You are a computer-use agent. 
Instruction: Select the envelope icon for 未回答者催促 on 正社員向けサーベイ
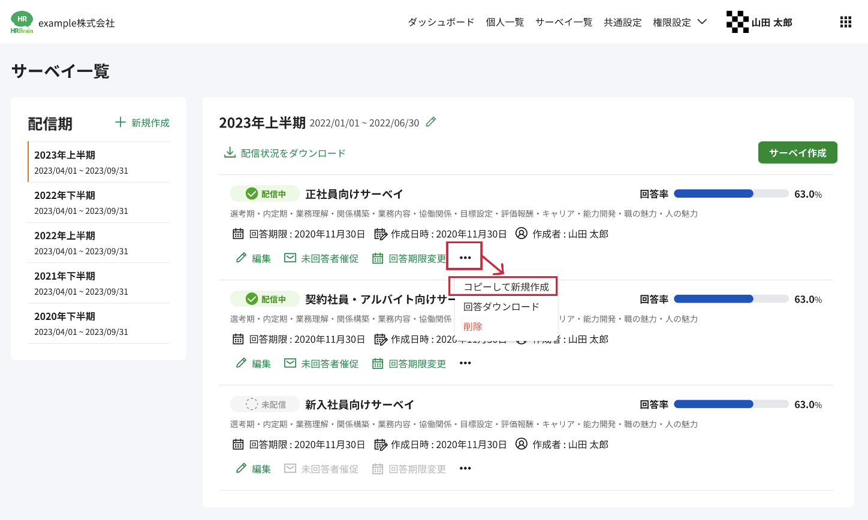coord(290,258)
